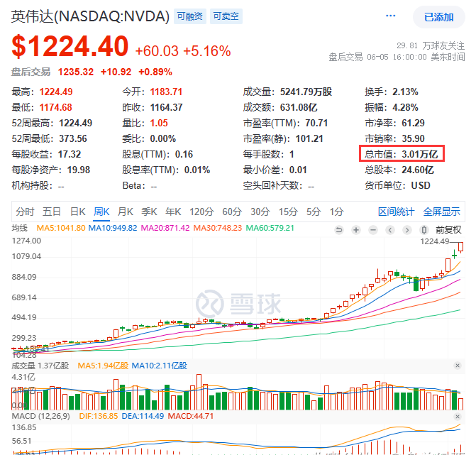
Task: Click 市销率 35.90 value
Action: point(413,138)
